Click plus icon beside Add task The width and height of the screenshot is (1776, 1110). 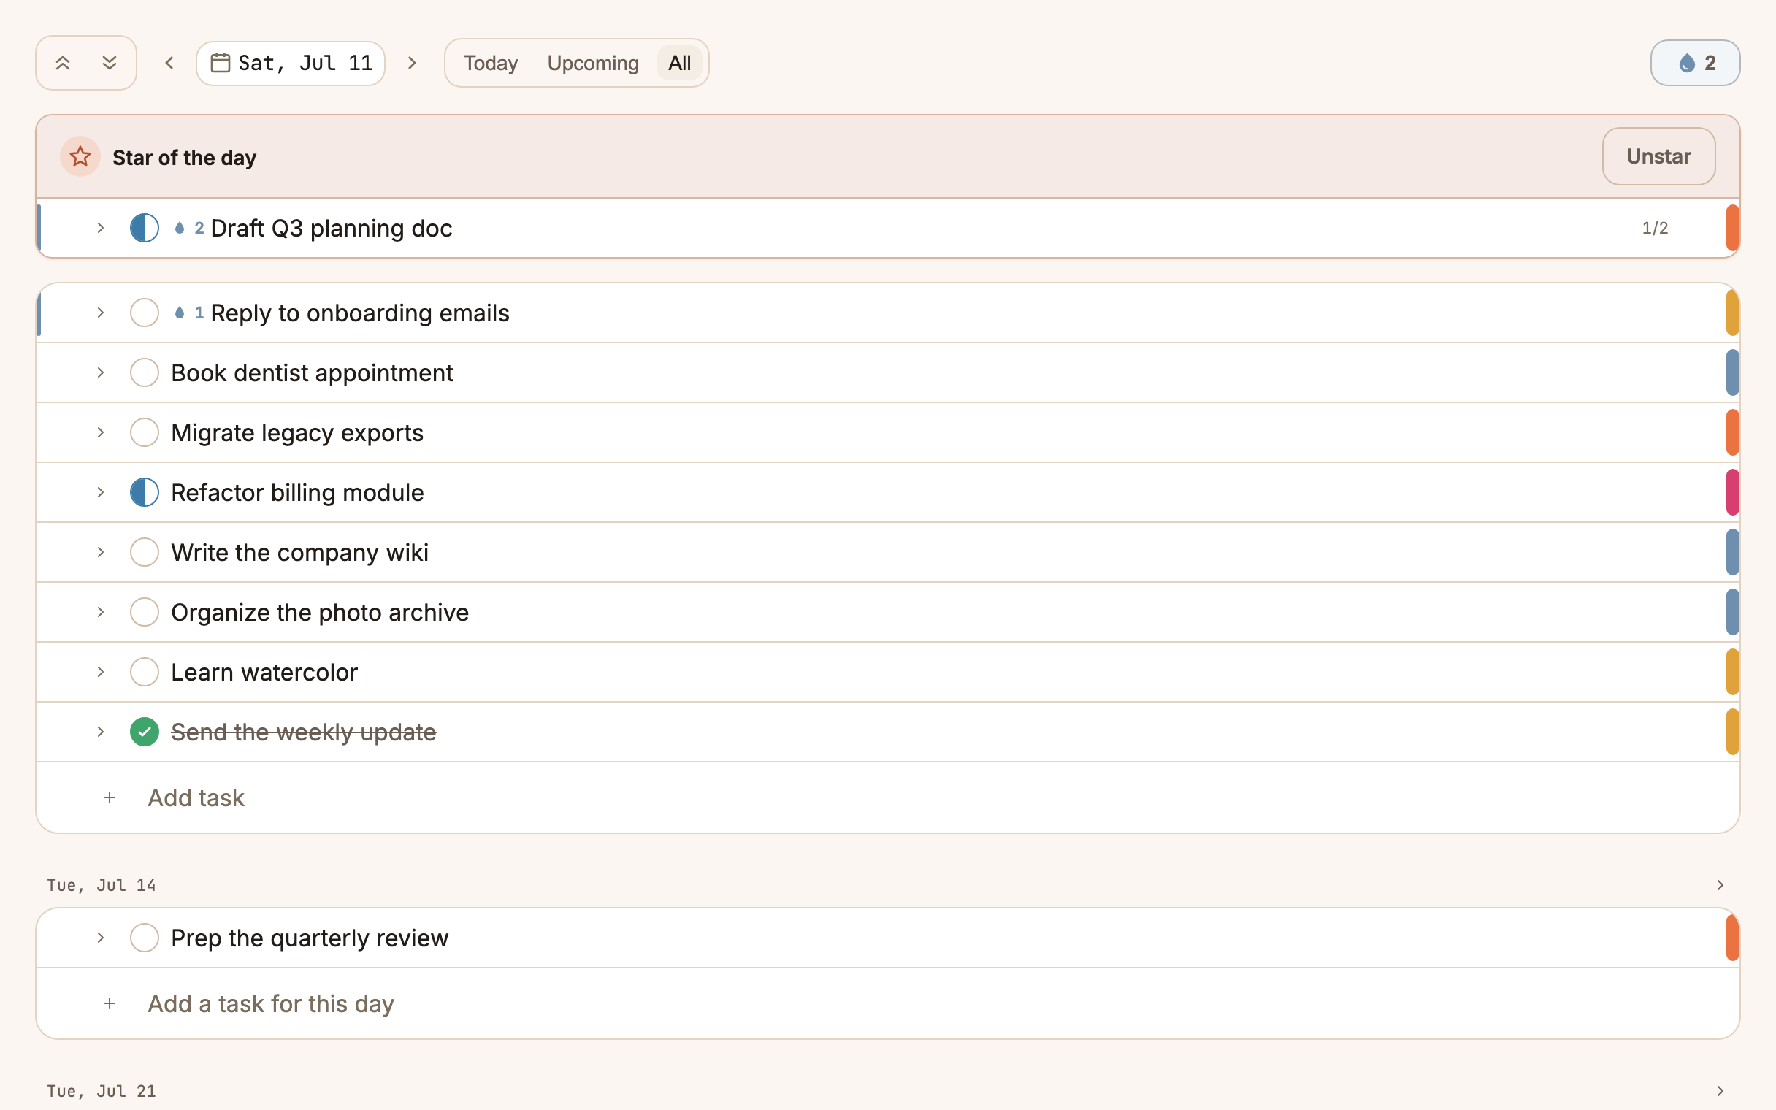click(110, 797)
